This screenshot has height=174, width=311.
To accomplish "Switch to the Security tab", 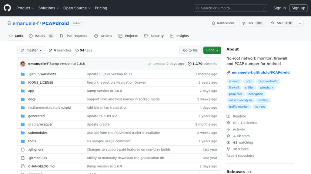I will (x=154, y=36).
